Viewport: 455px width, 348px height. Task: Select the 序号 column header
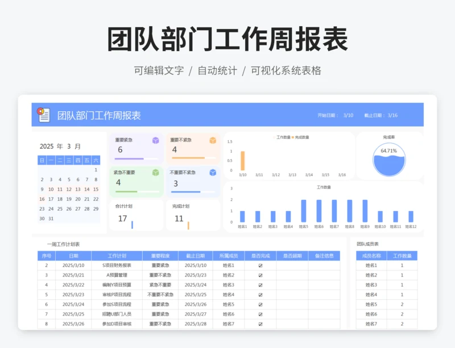tap(47, 256)
